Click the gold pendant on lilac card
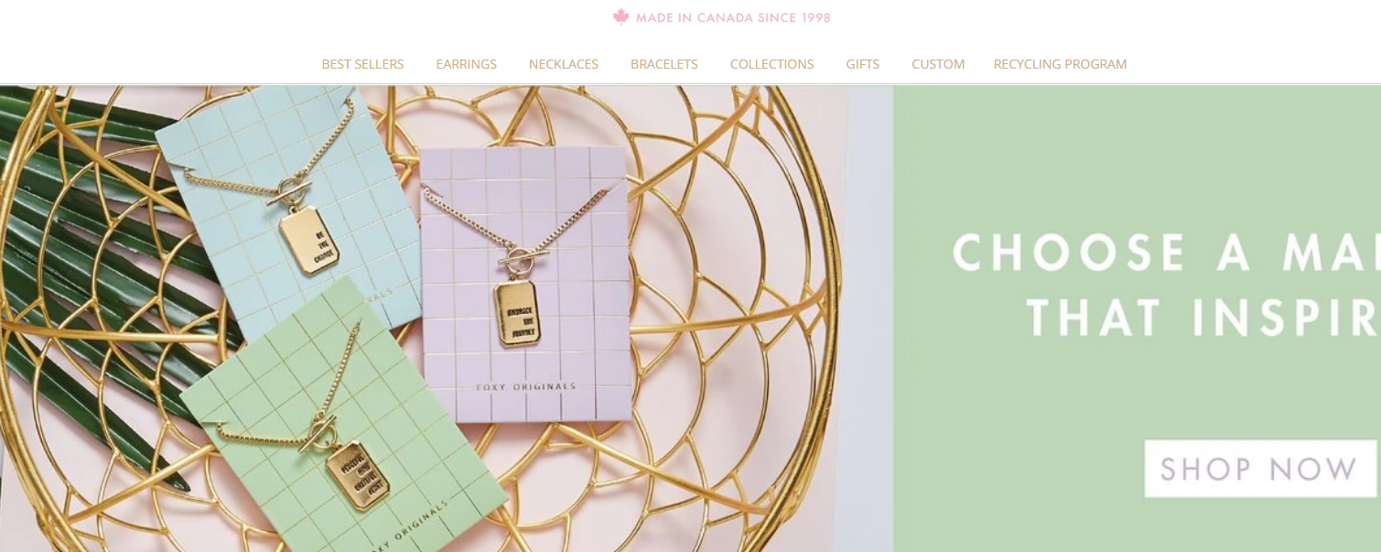This screenshot has width=1381, height=552. (520, 314)
